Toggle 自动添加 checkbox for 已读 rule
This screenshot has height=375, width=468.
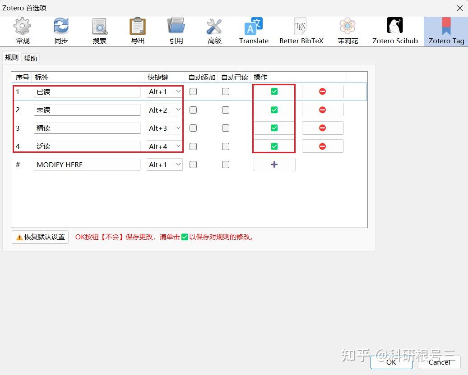pos(193,91)
